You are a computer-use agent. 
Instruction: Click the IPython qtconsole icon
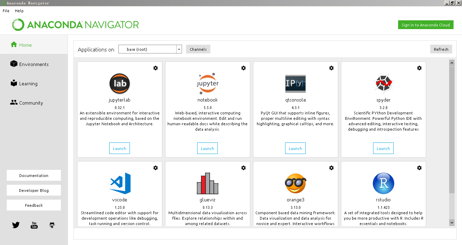coord(296,84)
